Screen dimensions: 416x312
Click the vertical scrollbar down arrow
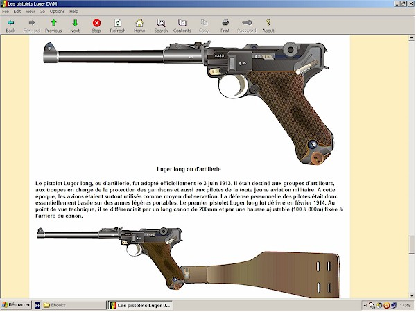(411, 295)
